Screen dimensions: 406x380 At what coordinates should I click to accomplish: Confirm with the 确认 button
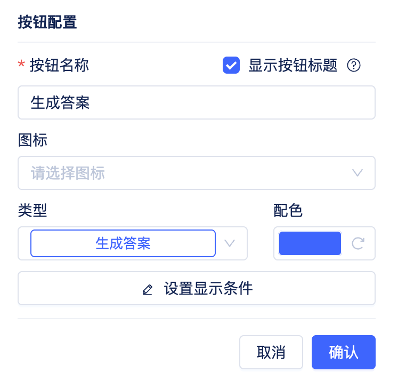click(344, 352)
